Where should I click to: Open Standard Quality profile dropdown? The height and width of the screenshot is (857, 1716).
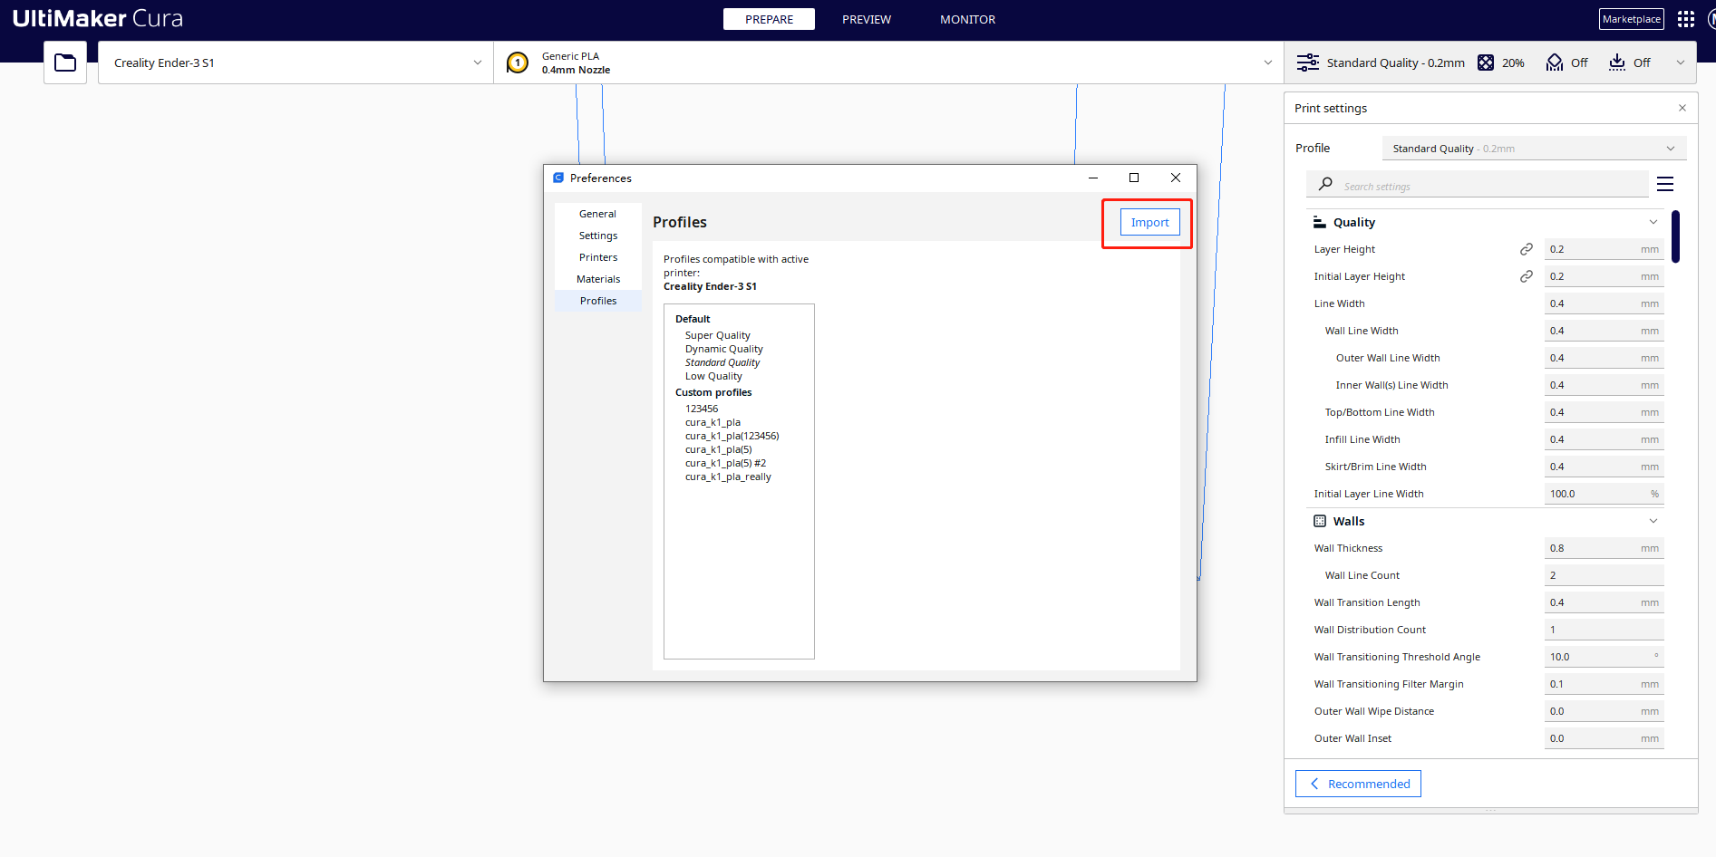pyautogui.click(x=1534, y=149)
